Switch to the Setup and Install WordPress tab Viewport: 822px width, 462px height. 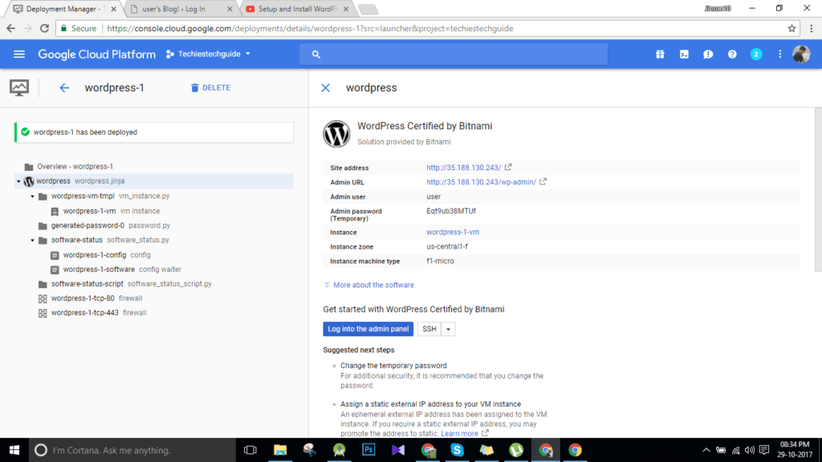[x=297, y=9]
